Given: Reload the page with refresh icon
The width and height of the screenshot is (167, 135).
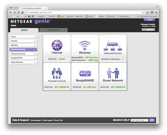Looking at the screenshot, I should tap(18, 13).
